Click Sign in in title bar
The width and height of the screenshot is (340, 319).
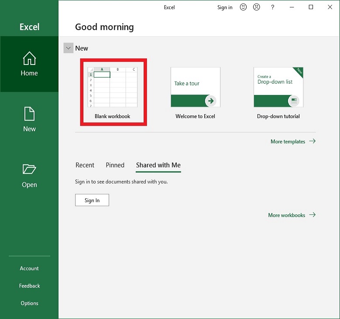click(x=225, y=7)
